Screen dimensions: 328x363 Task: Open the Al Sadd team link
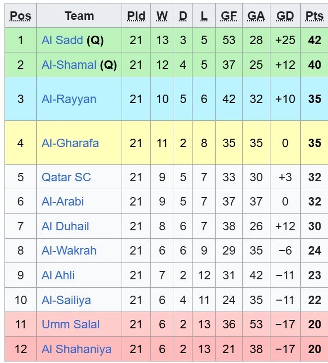[x=62, y=40]
